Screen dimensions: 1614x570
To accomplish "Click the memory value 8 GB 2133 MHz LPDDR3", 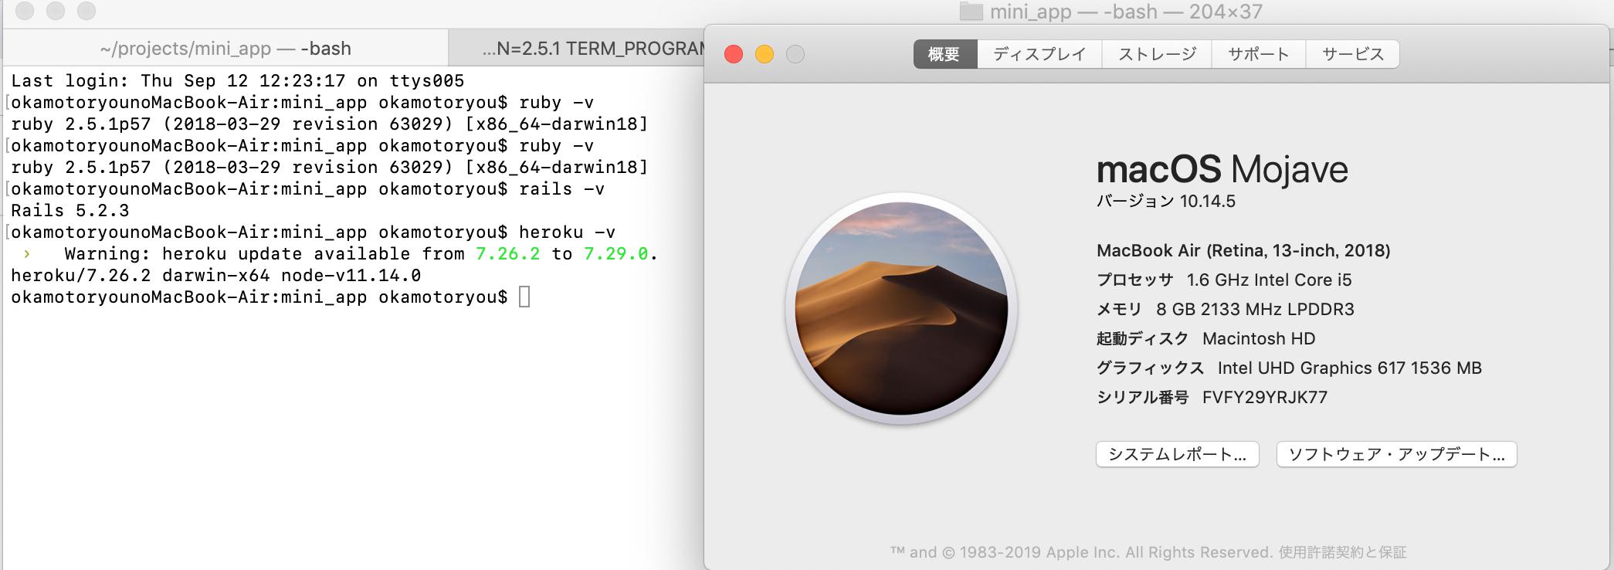I will click(x=1256, y=310).
